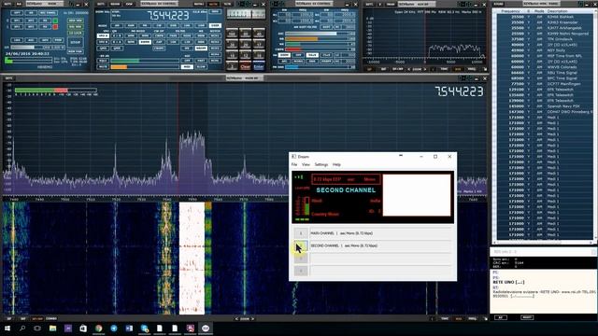Adjust the green NB slider in EX Control

[317, 44]
